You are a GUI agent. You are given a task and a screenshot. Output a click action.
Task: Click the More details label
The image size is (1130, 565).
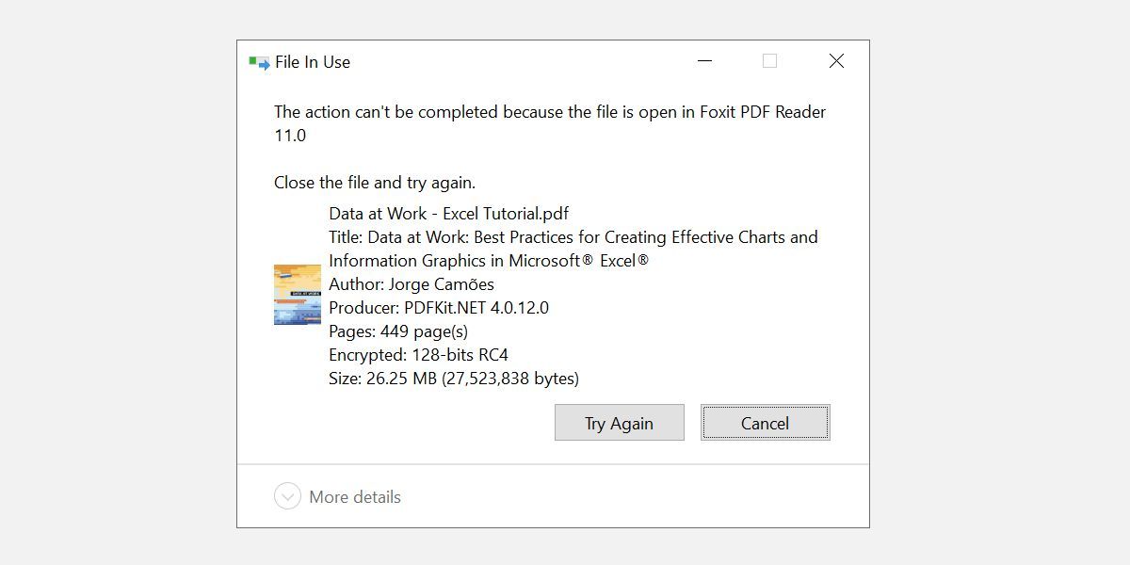tap(355, 496)
